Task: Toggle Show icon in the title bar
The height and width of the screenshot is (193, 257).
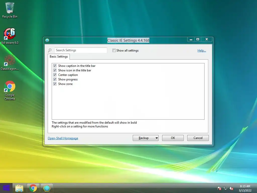Action: tap(55, 70)
